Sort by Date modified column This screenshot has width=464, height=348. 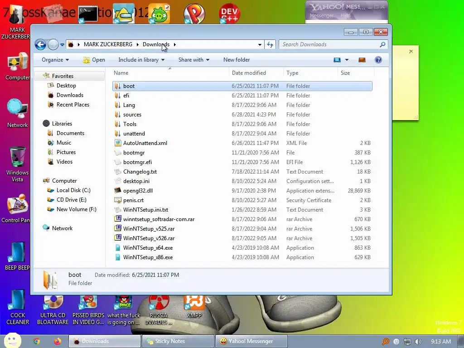[x=256, y=73]
